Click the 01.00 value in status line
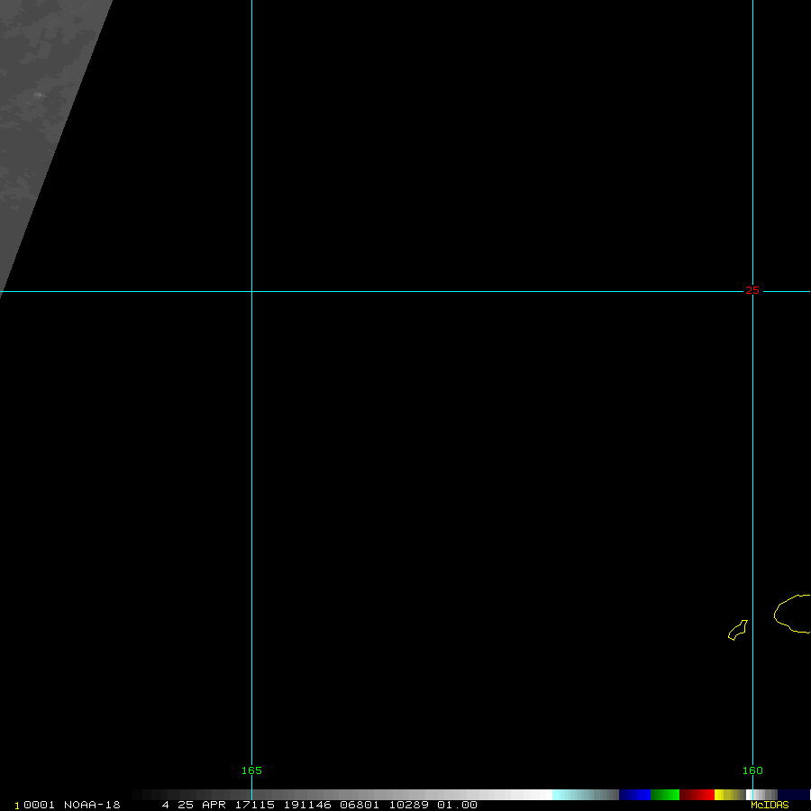The width and height of the screenshot is (811, 811). coord(457,805)
